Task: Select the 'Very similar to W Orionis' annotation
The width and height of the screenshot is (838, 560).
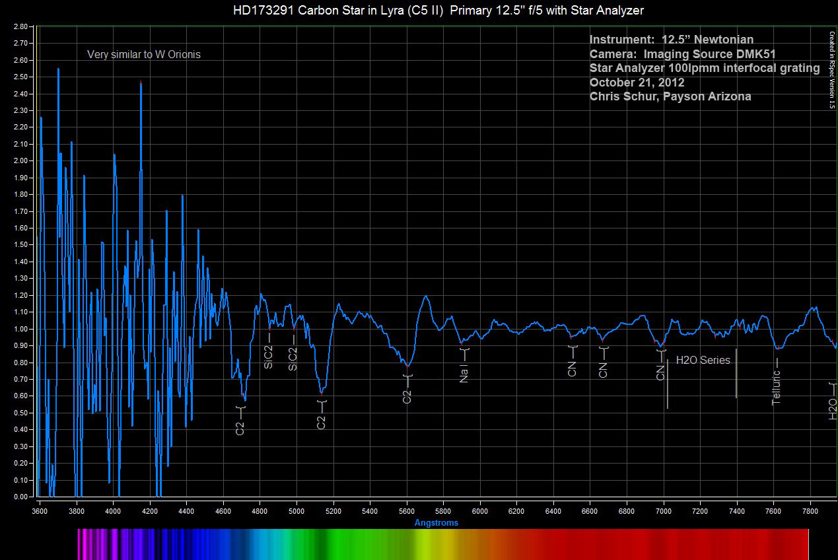Action: pos(143,55)
